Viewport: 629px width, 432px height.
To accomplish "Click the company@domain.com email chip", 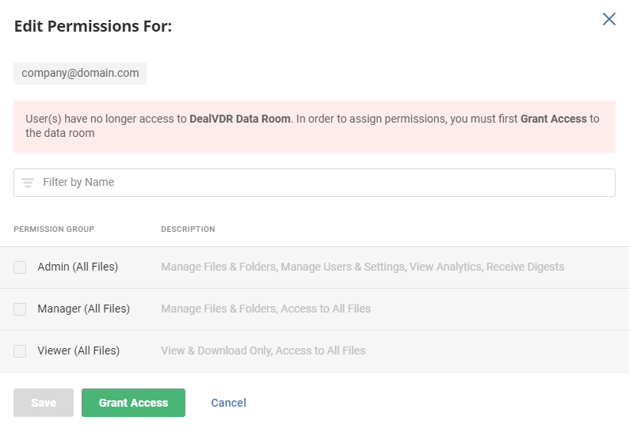I will pyautogui.click(x=80, y=74).
